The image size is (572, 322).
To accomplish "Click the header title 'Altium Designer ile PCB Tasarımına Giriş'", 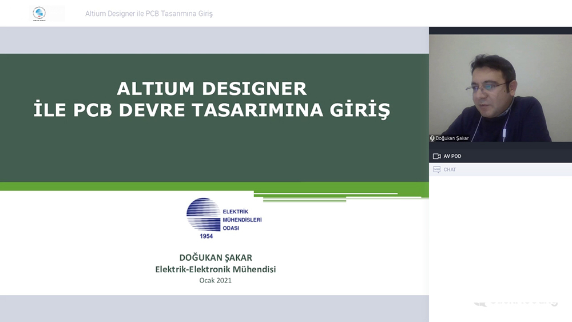I will point(149,14).
